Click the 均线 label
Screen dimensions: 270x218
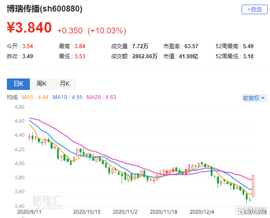pyautogui.click(x=12, y=97)
